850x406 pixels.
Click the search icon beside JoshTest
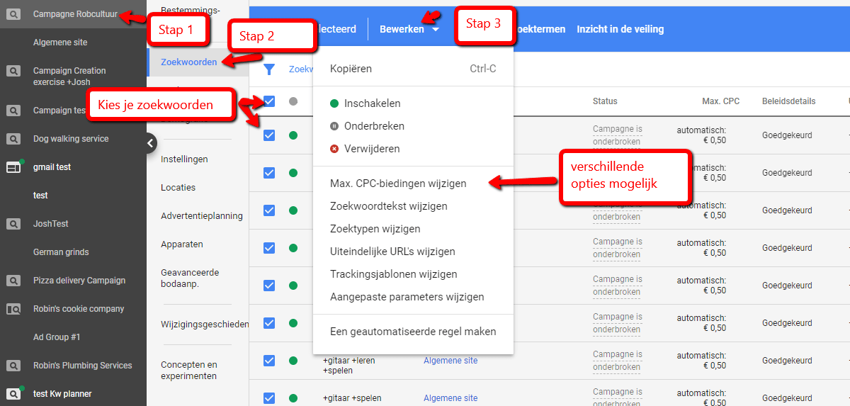click(13, 224)
